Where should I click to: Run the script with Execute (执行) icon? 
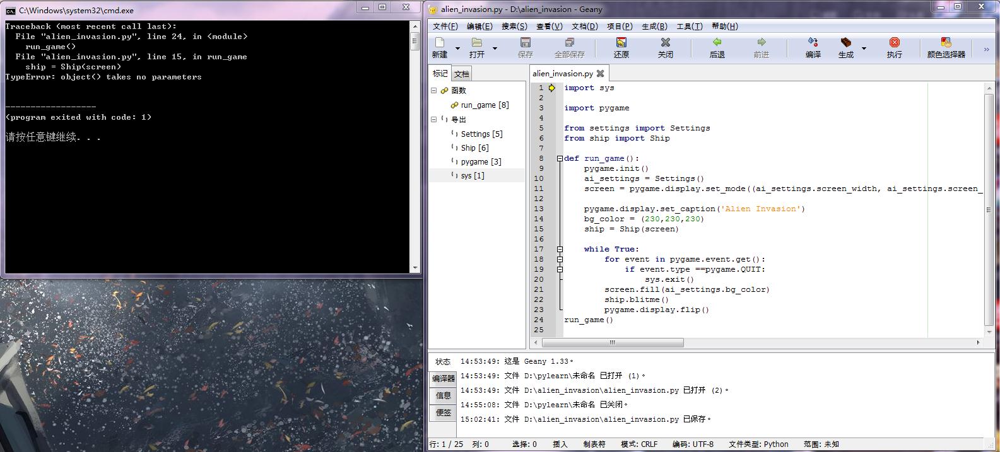click(894, 43)
